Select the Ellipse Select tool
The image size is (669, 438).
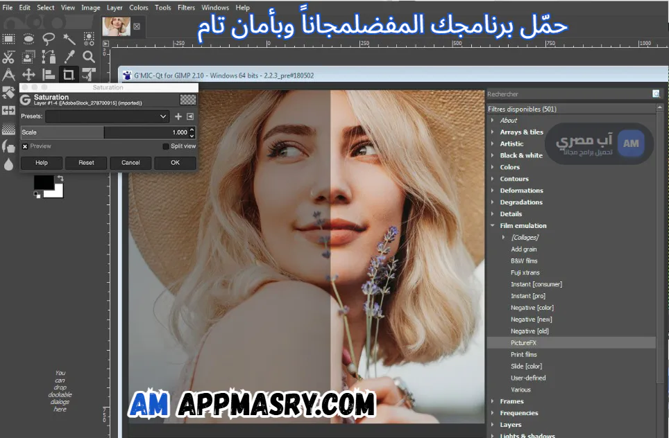pyautogui.click(x=28, y=40)
